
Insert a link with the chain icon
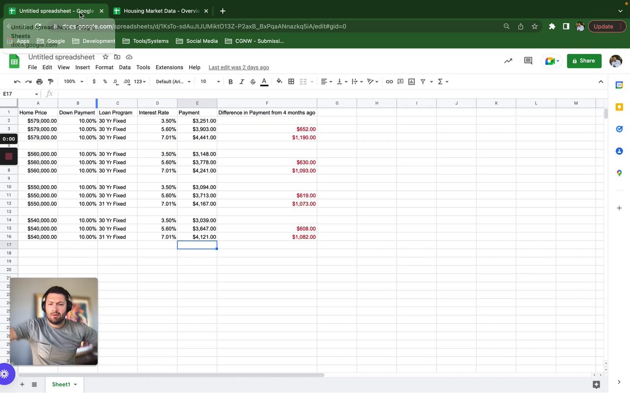pos(389,82)
